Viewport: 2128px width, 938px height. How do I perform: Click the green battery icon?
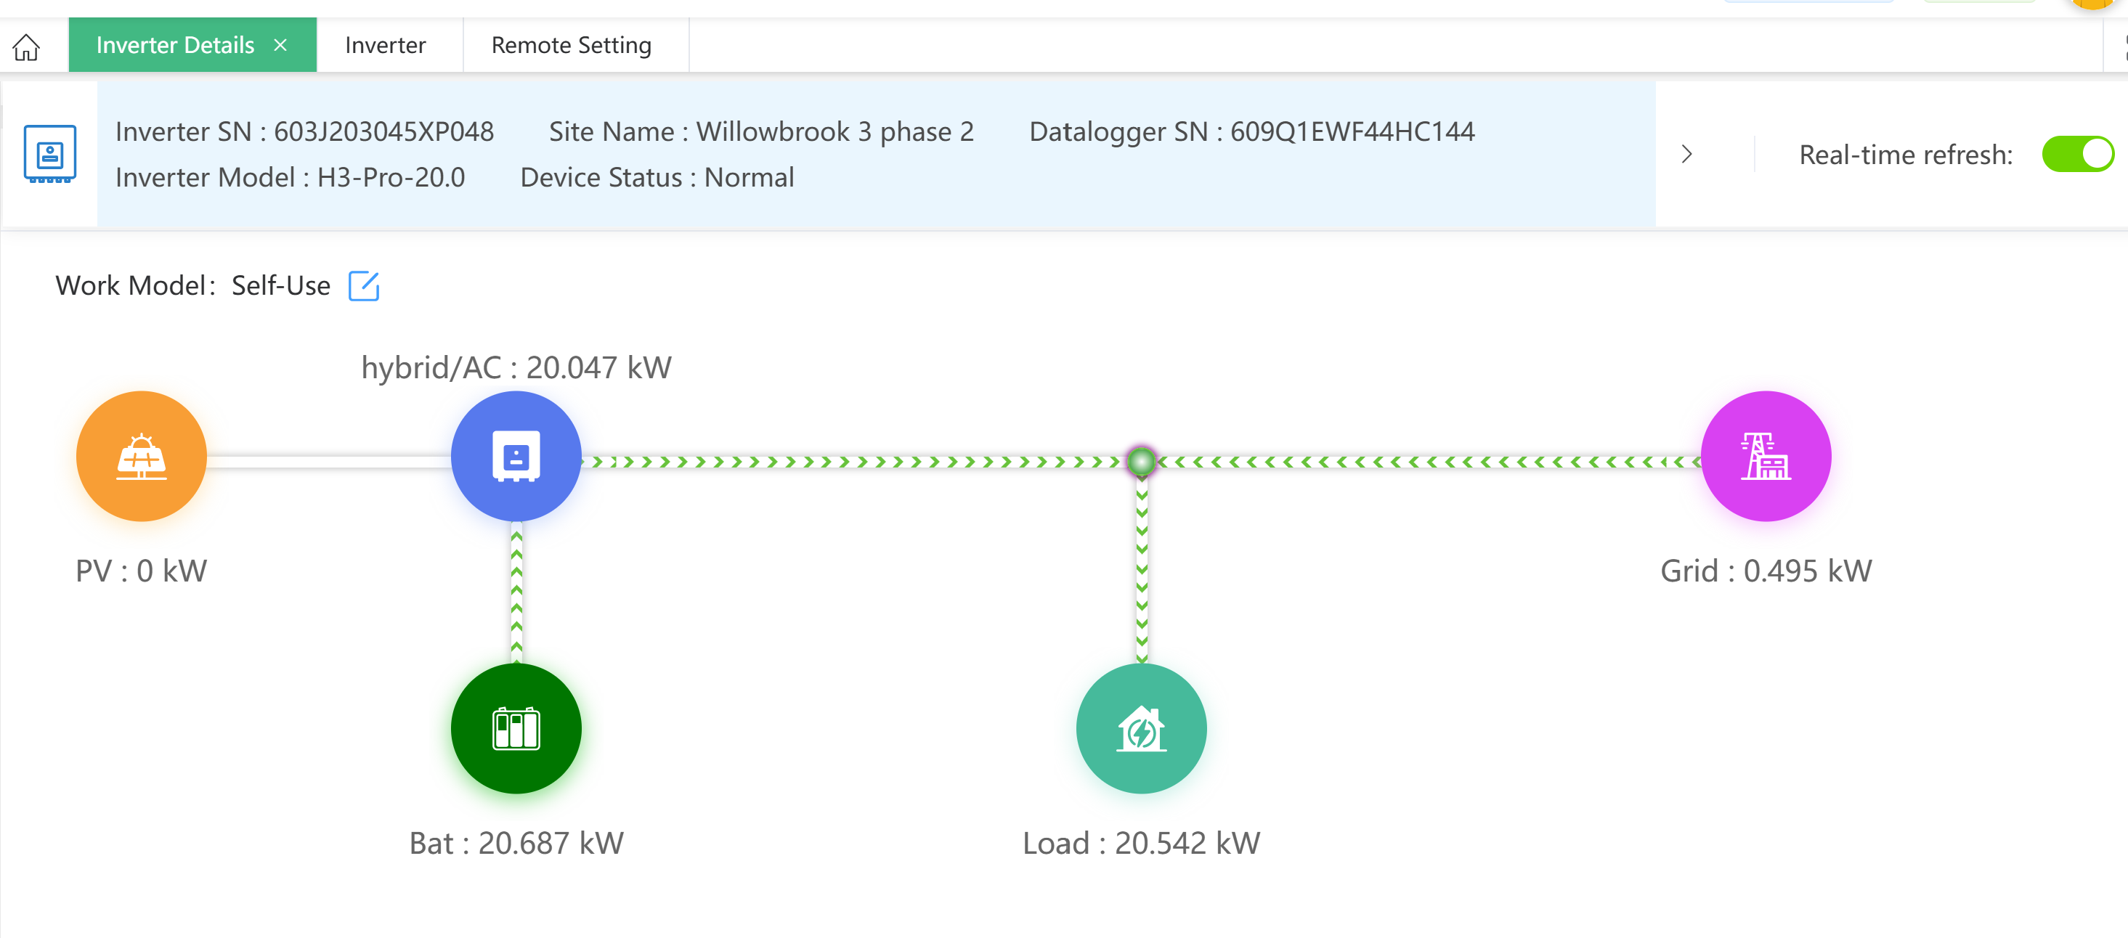[516, 729]
